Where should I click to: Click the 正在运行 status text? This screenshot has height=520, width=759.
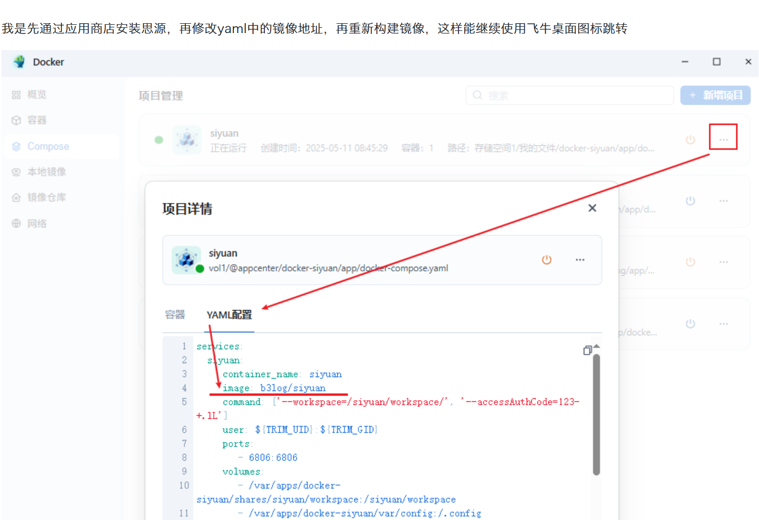coord(228,149)
